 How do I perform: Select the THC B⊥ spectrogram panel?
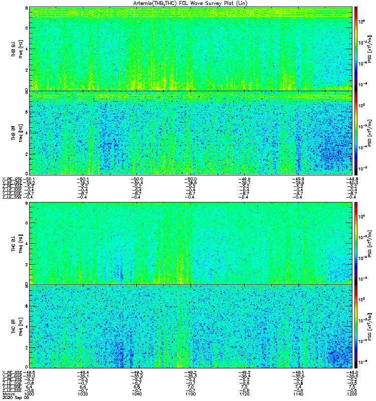click(x=191, y=243)
